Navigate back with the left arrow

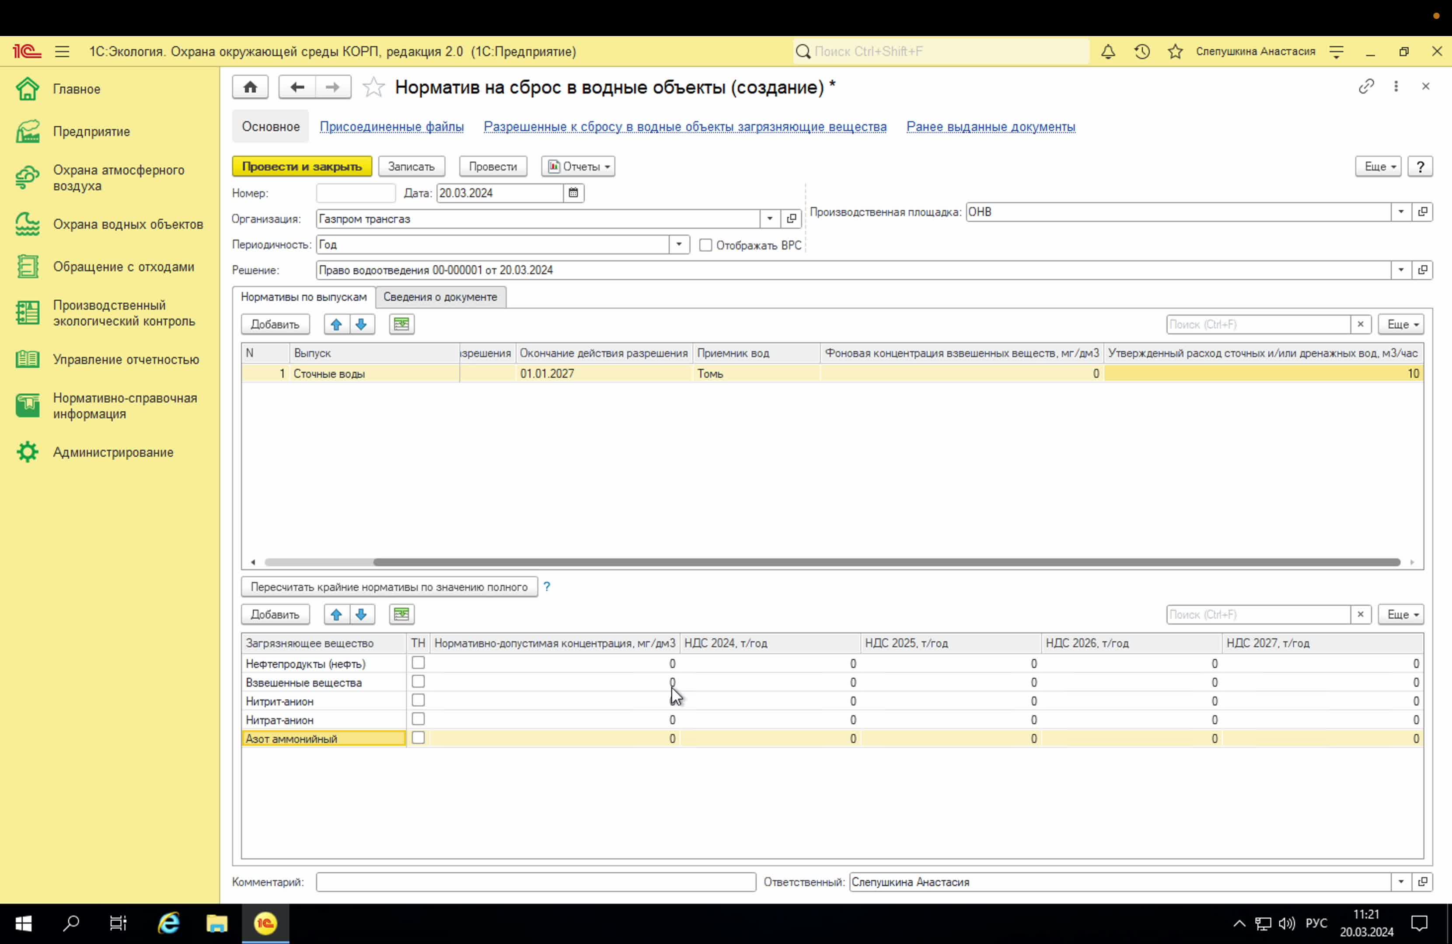[x=297, y=87]
